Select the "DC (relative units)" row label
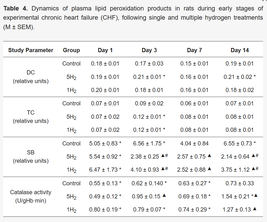 (31, 77)
